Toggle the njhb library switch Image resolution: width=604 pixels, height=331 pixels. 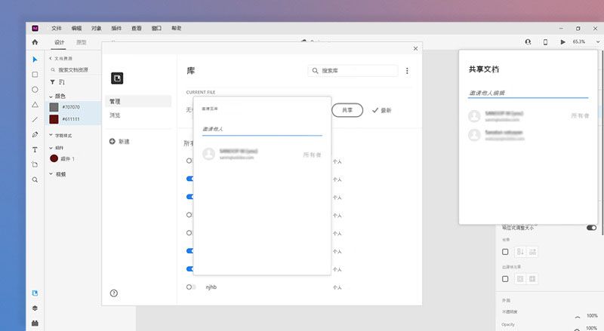click(x=191, y=287)
